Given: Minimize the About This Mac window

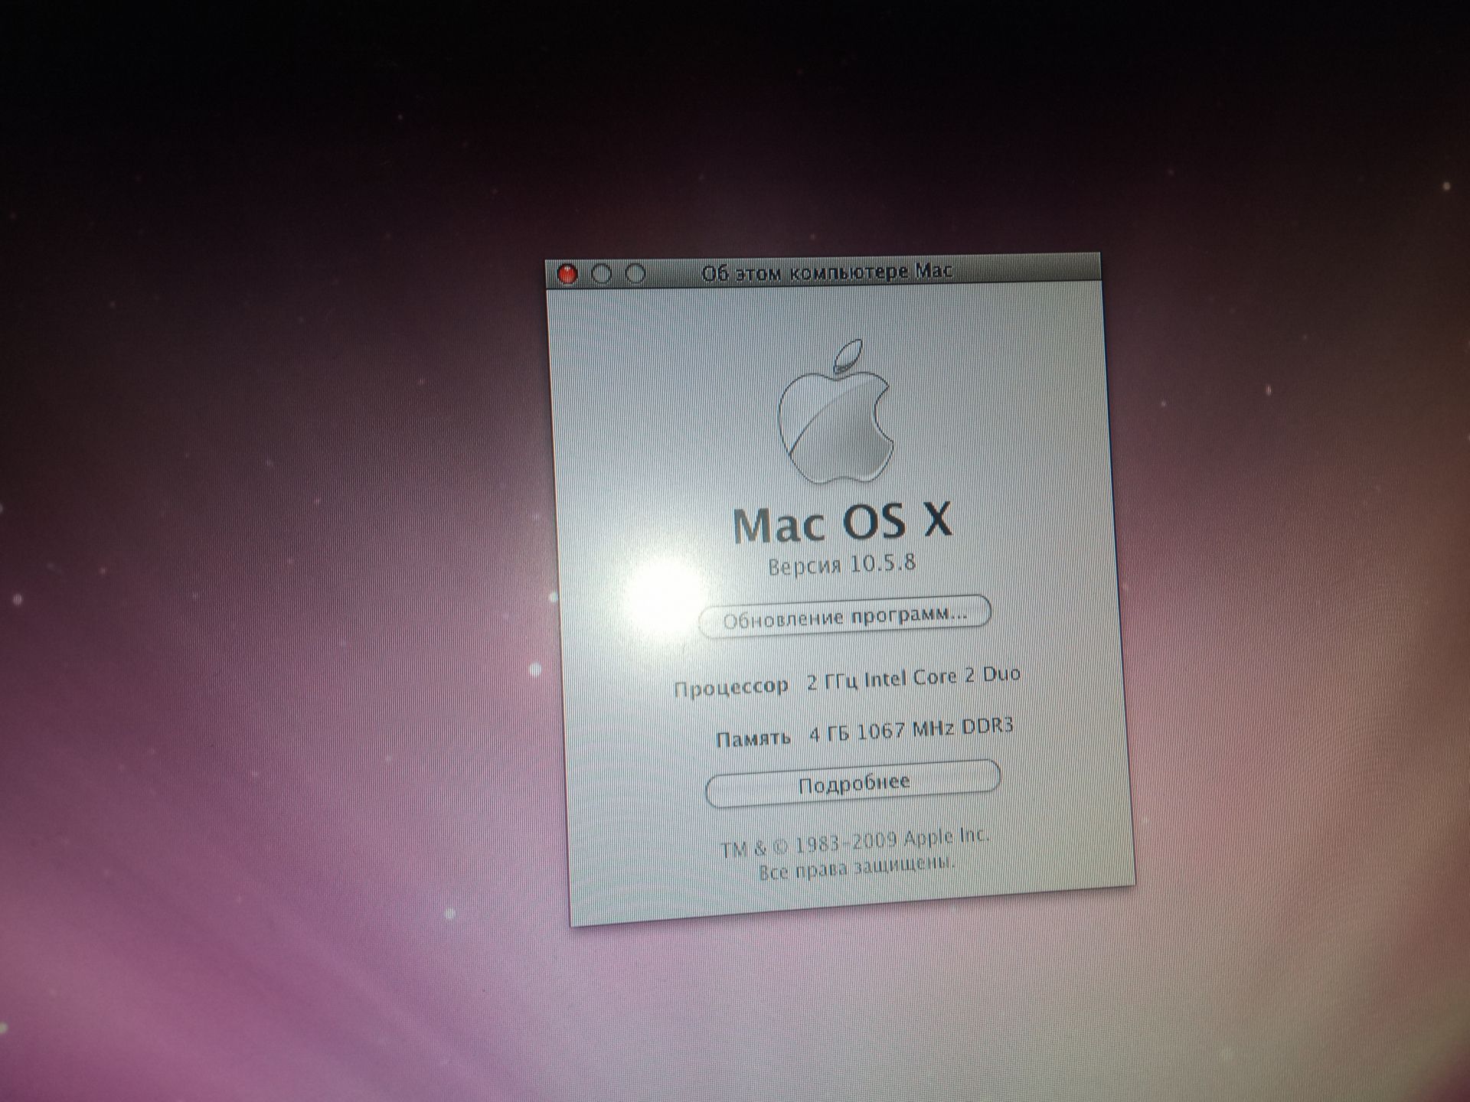Looking at the screenshot, I should pos(602,273).
